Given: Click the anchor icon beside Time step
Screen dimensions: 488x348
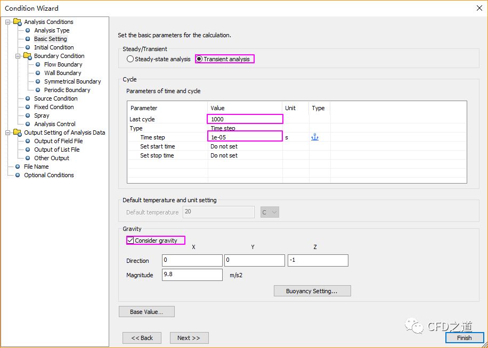Looking at the screenshot, I should tap(314, 137).
